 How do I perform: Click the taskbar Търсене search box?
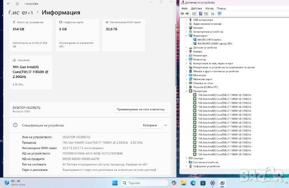pos(144,183)
